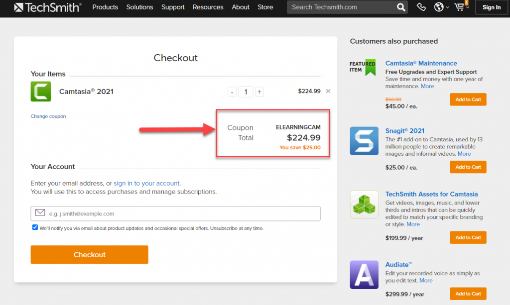Image resolution: width=510 pixels, height=305 pixels.
Task: Open TechSmith Assets for Camtasia title link
Action: (x=431, y=194)
